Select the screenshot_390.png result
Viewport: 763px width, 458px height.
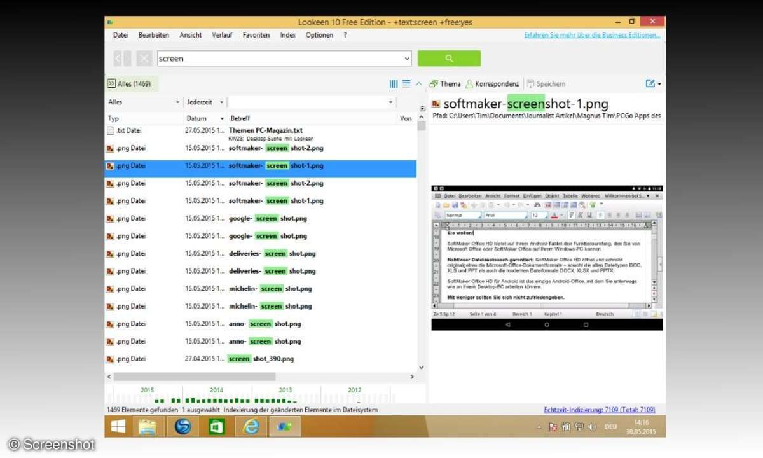tap(261, 359)
